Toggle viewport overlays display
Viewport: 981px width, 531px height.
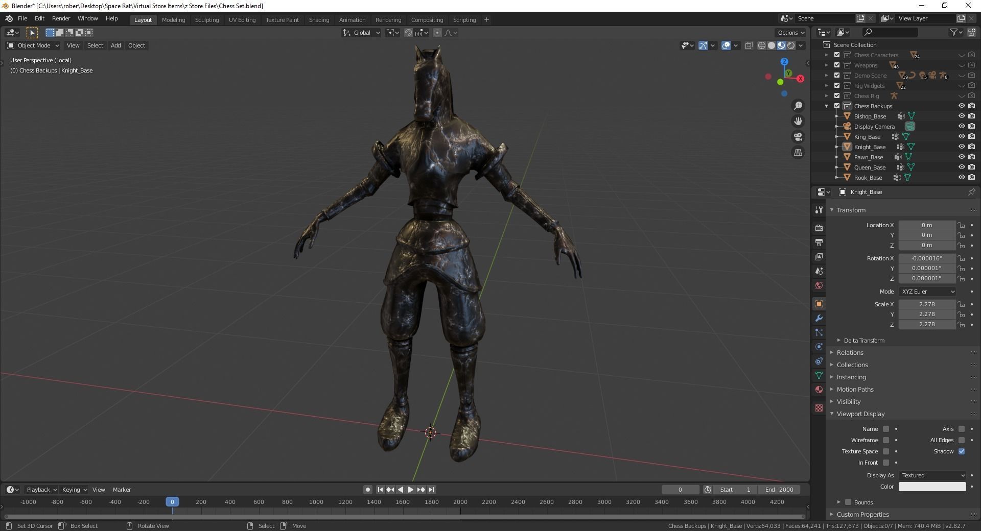[726, 45]
